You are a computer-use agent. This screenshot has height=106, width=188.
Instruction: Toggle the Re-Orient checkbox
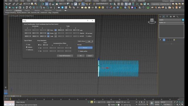tap(86, 33)
